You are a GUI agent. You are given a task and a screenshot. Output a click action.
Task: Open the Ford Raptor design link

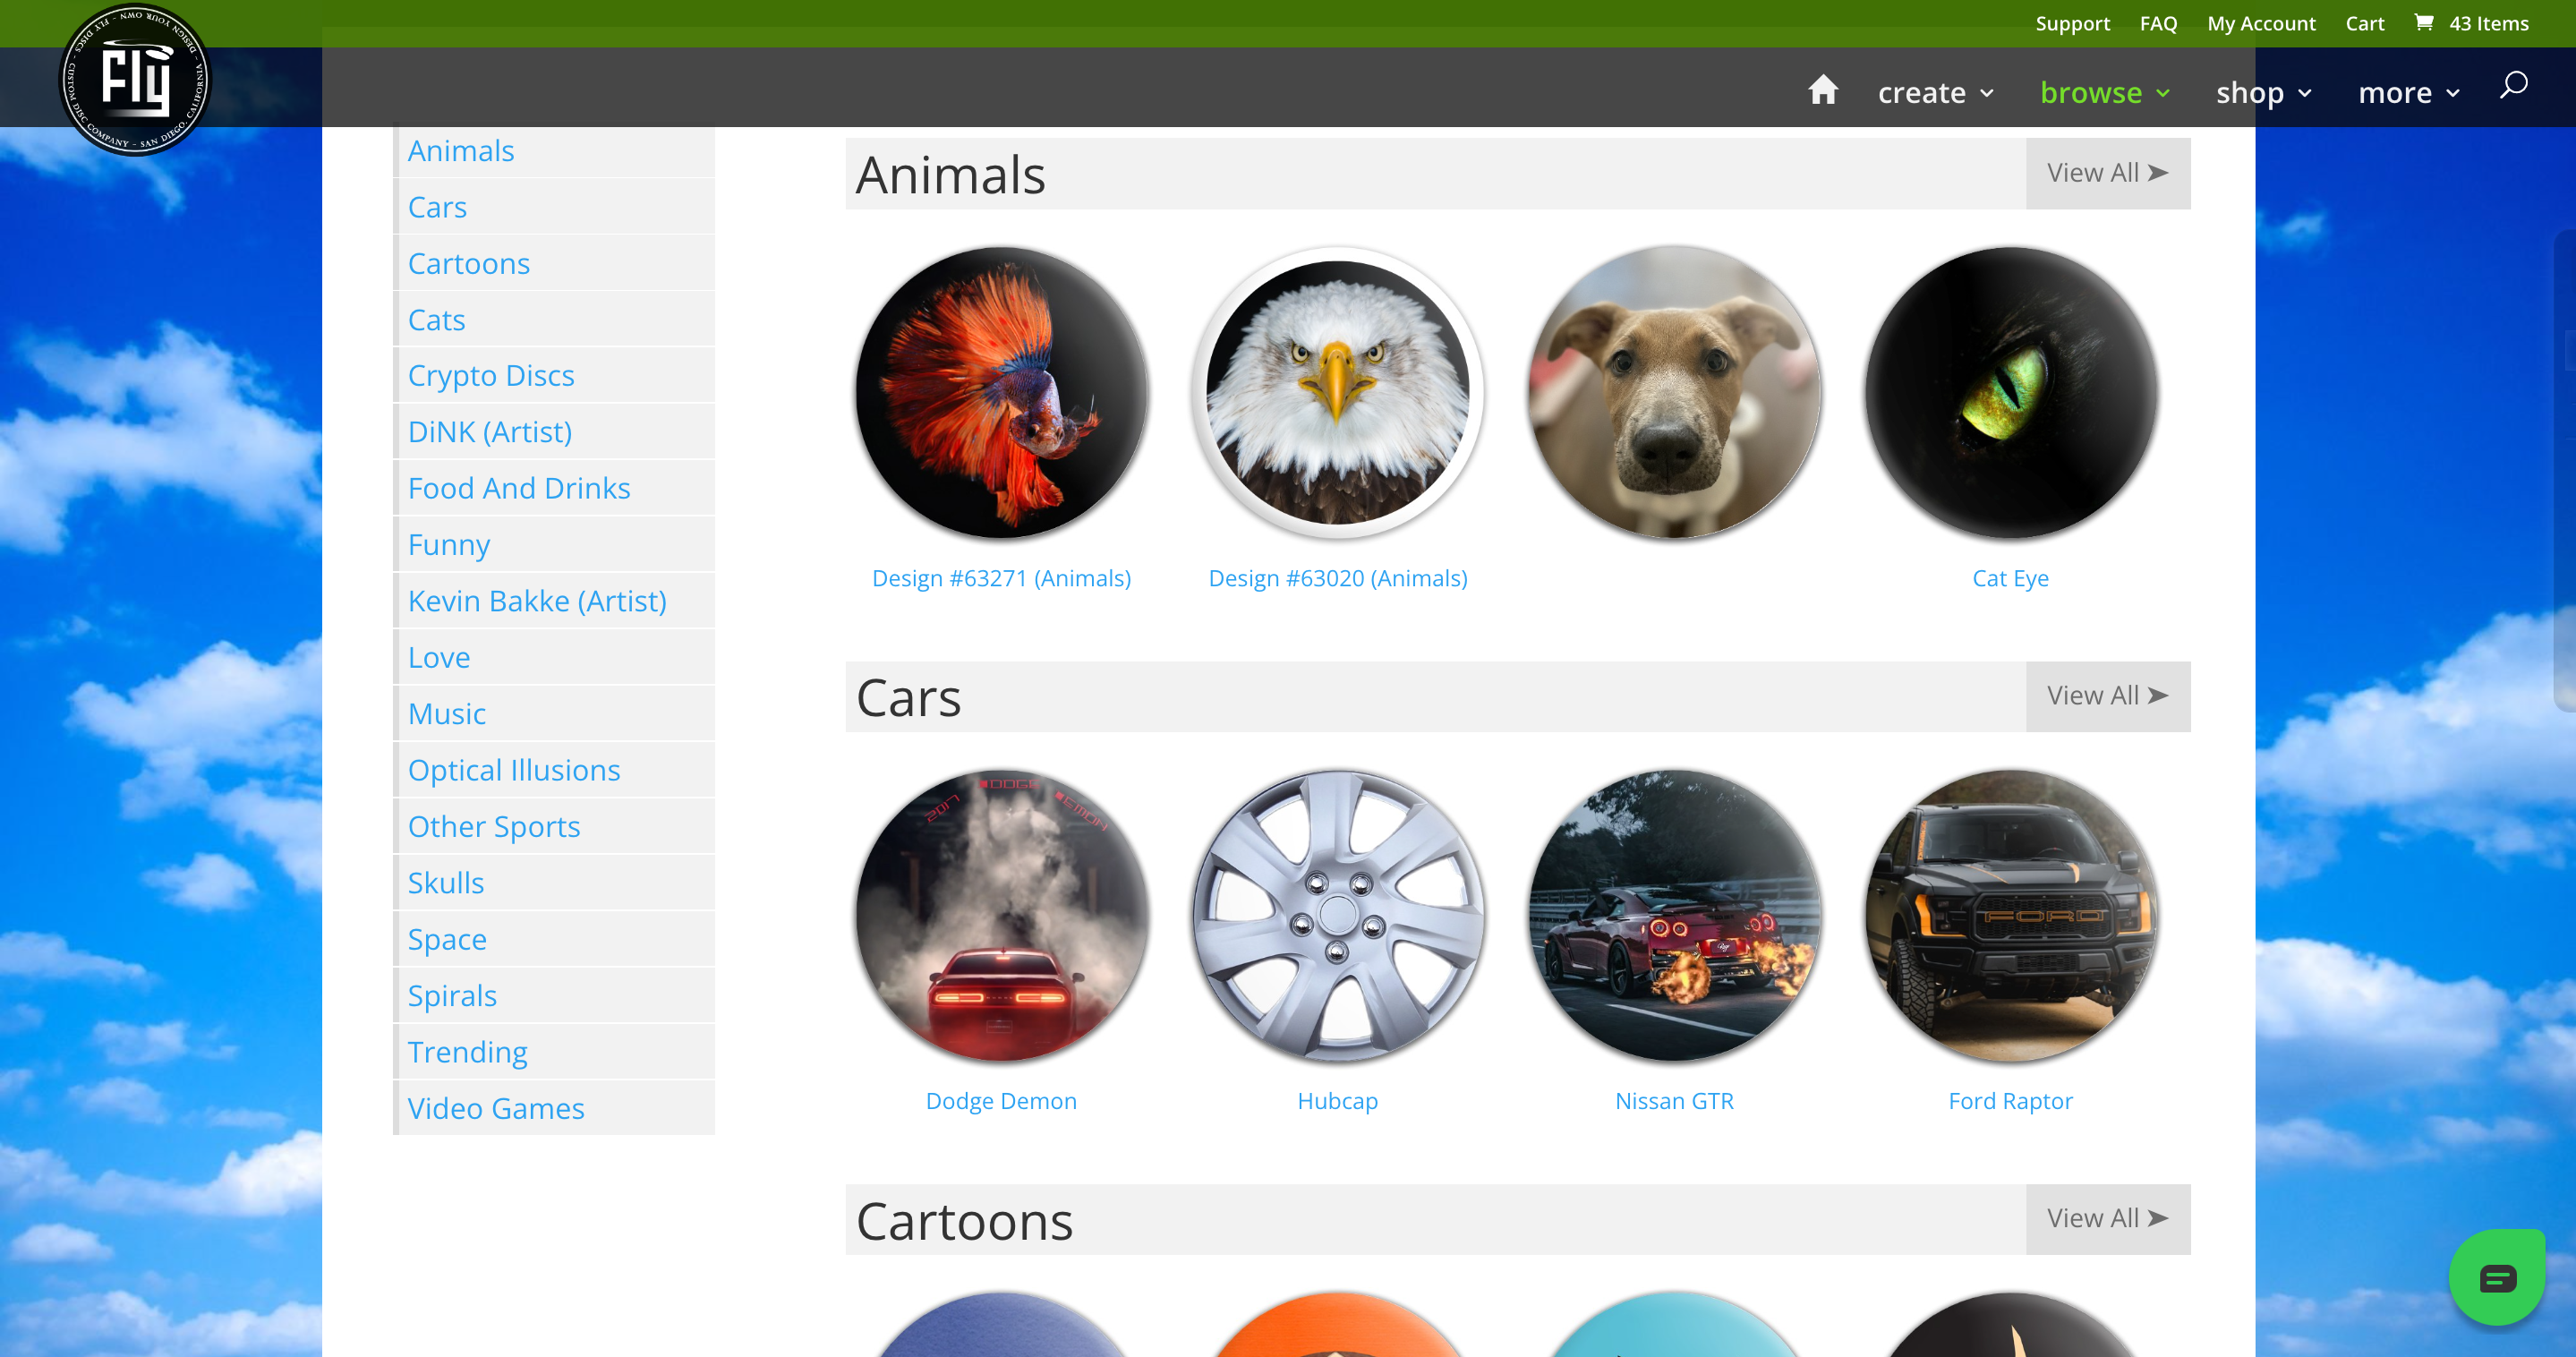pos(2010,1101)
